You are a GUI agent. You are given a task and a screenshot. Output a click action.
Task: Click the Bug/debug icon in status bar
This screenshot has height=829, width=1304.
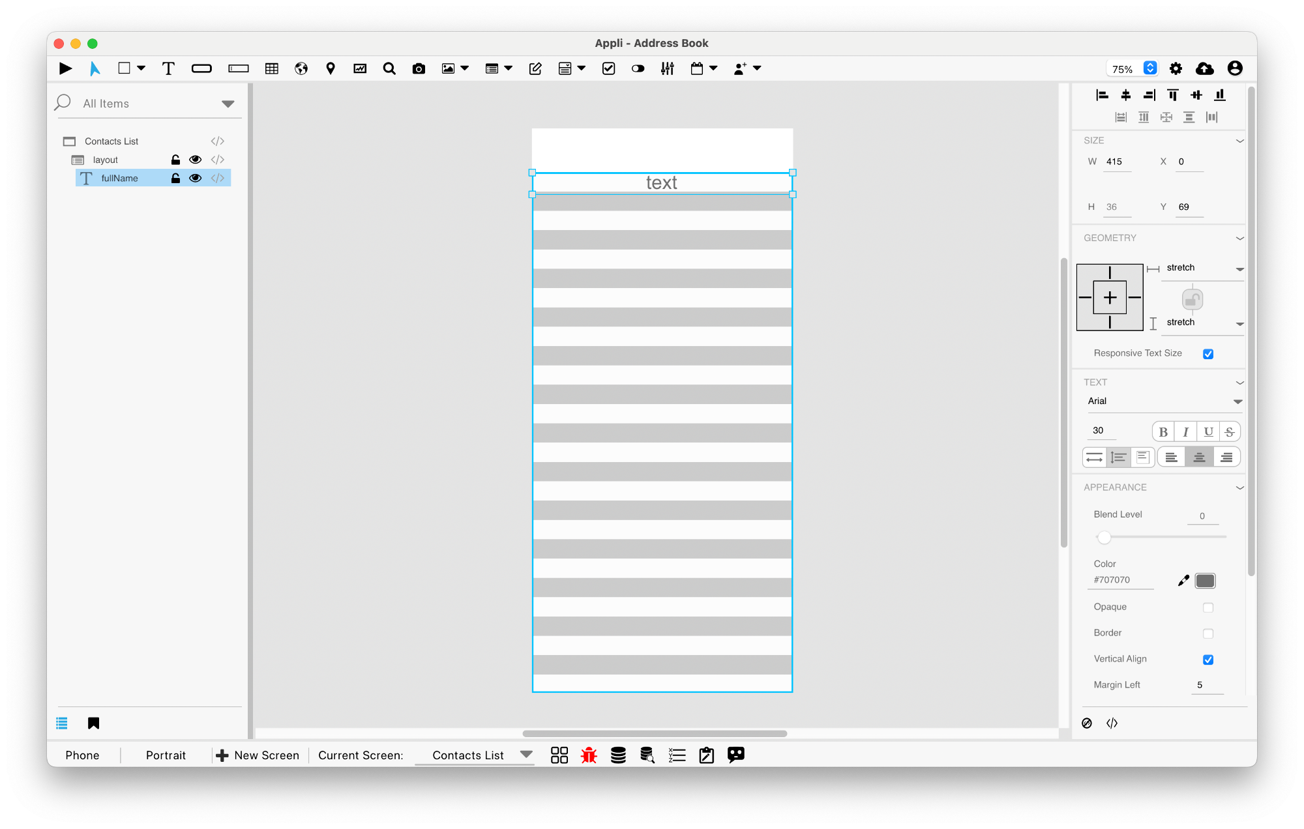point(588,754)
